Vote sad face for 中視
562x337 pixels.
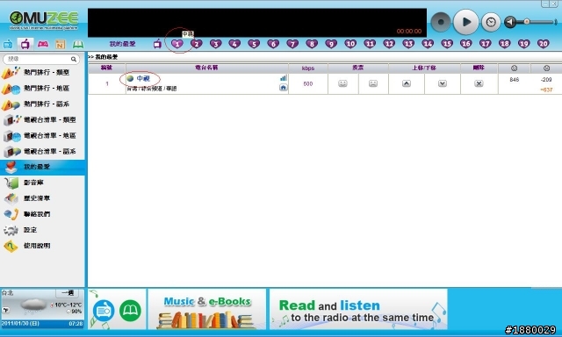click(373, 83)
